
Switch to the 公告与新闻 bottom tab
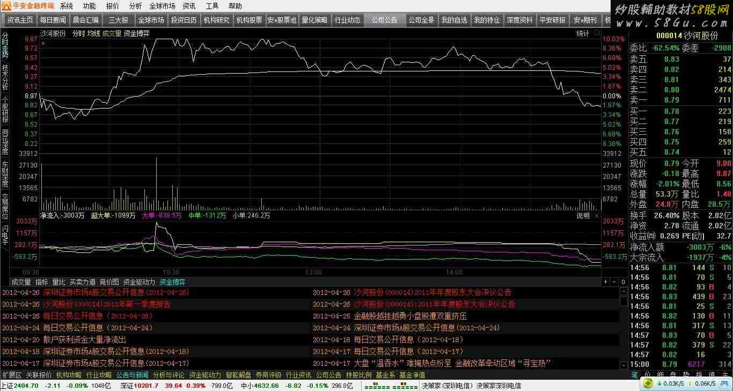click(x=132, y=375)
